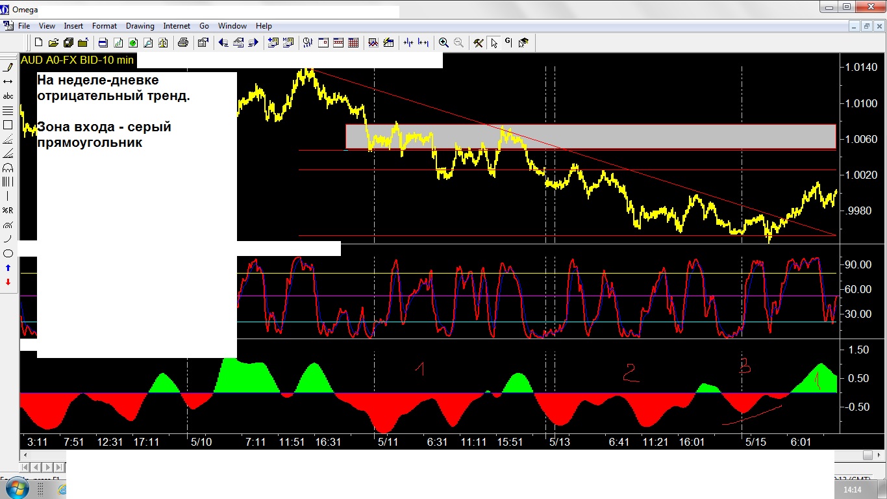Click the taskbar clock showing 14:14
The image size is (887, 499).
coord(853,489)
